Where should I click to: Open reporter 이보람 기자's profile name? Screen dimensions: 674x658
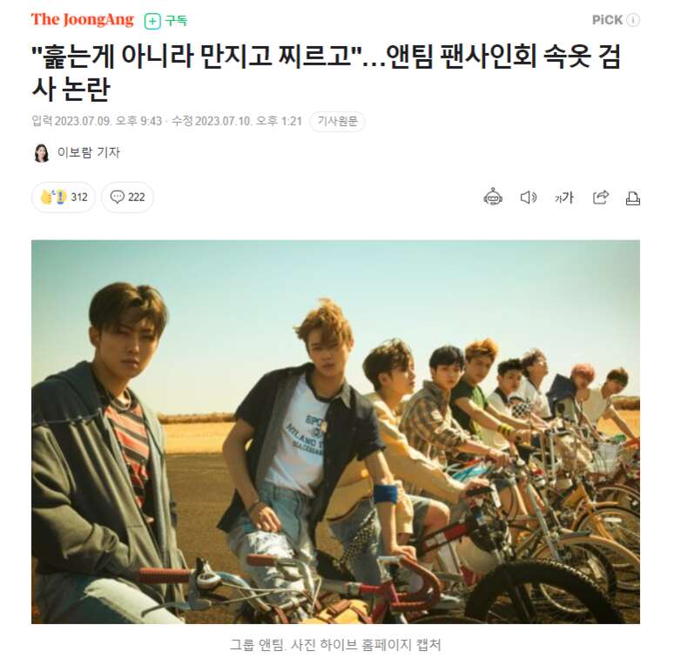(x=89, y=152)
